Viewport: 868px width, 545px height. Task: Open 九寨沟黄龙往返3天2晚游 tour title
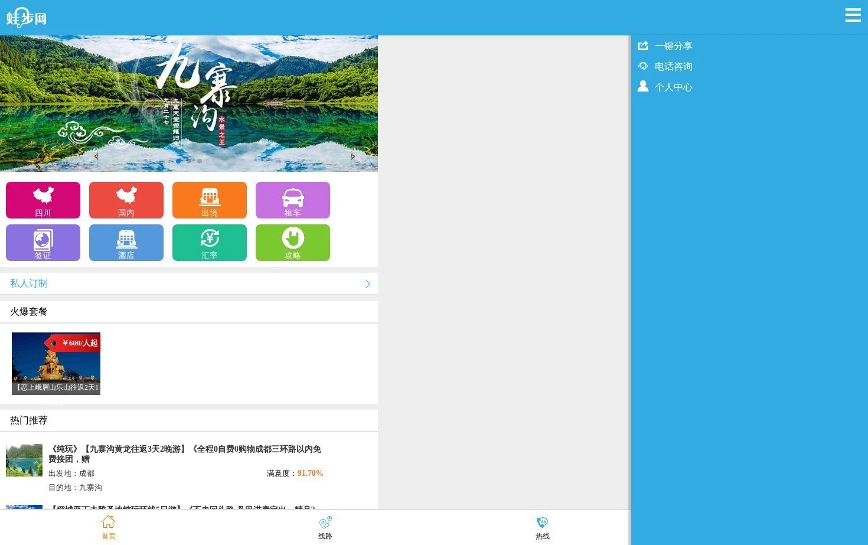coord(185,454)
